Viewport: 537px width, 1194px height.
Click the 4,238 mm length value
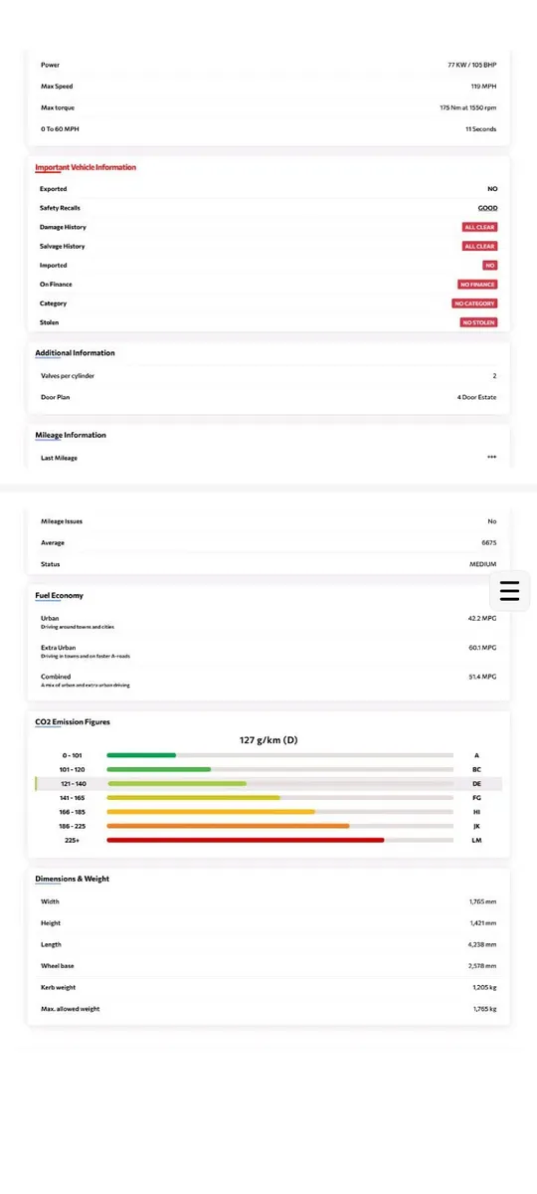tap(483, 944)
